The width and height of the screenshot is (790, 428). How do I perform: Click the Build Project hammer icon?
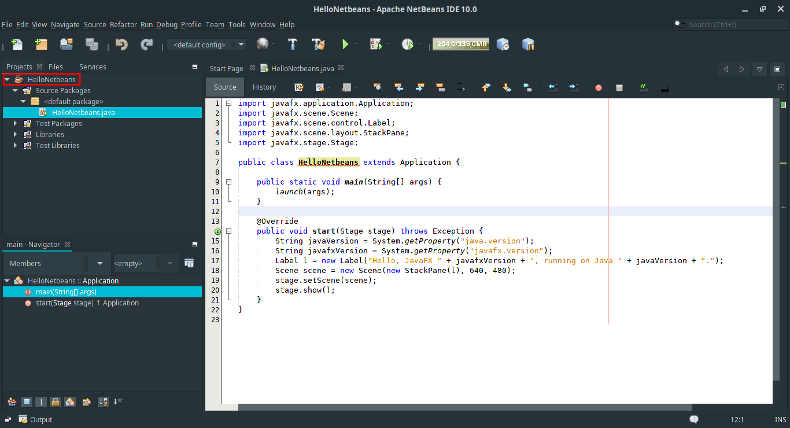[x=293, y=44]
